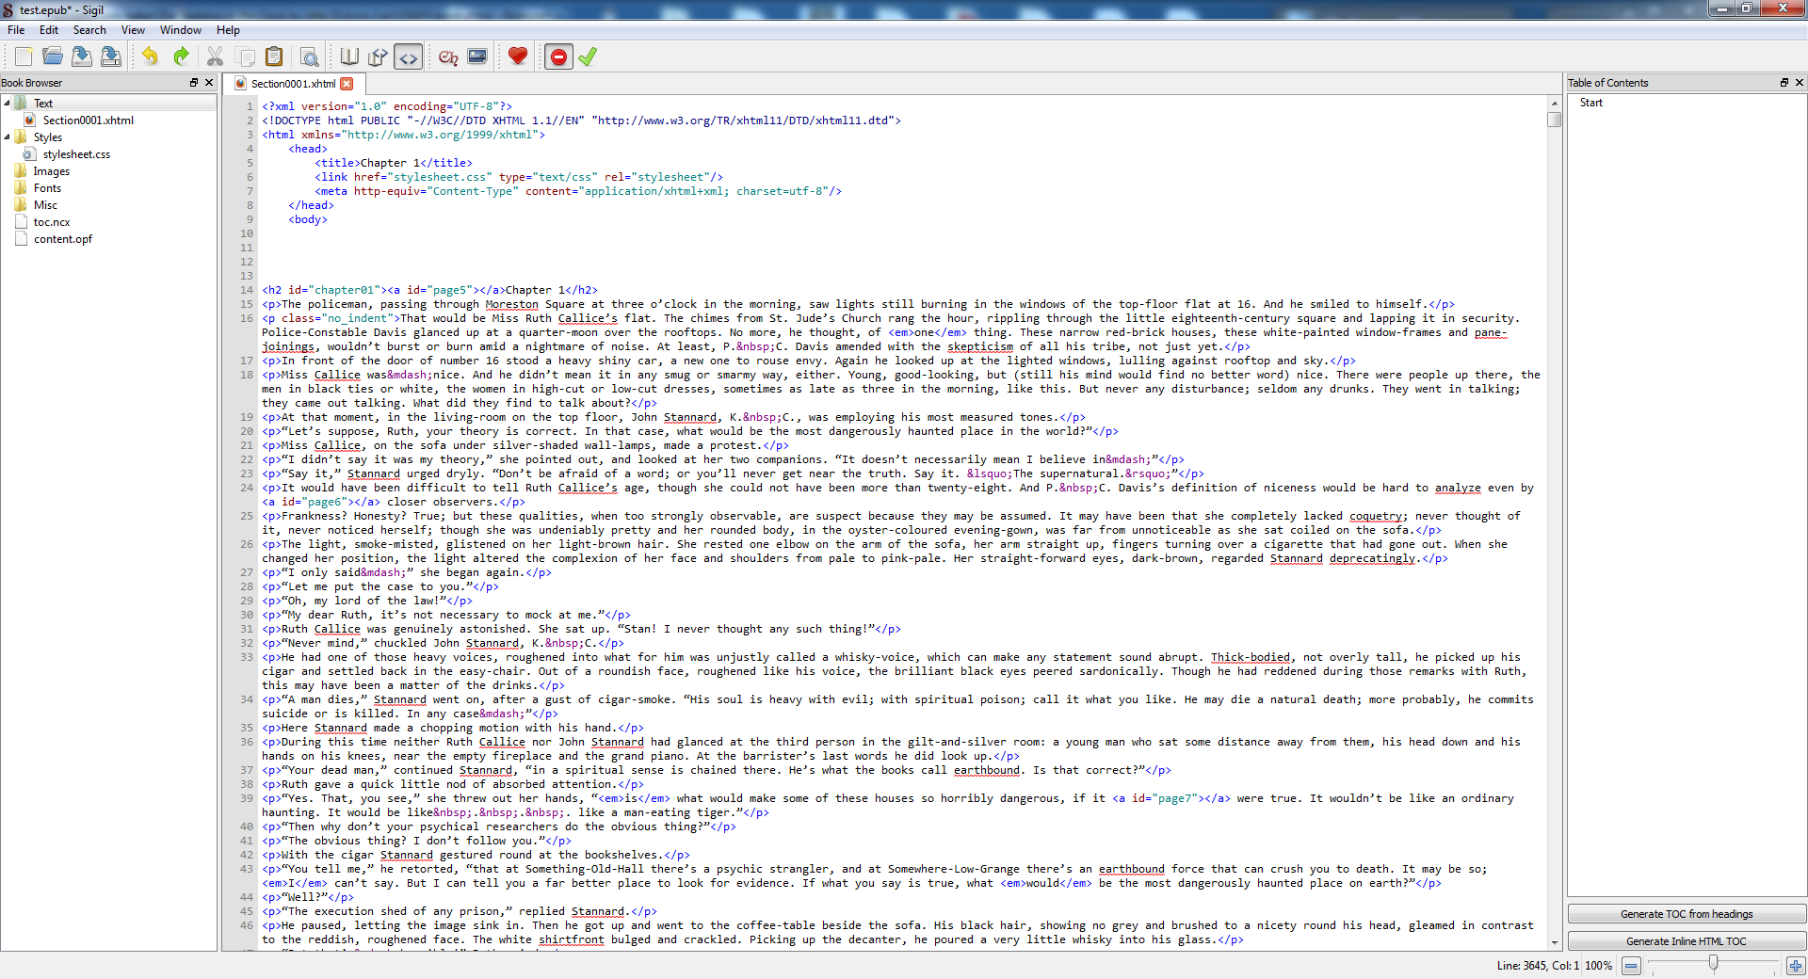
Task: Click the code editor vertical scrollbar thumb
Action: (x=1554, y=120)
